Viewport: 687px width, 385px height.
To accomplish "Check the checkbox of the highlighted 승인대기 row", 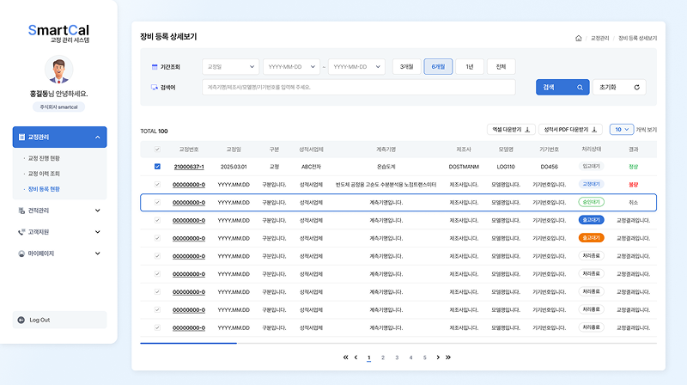I will 157,203.
